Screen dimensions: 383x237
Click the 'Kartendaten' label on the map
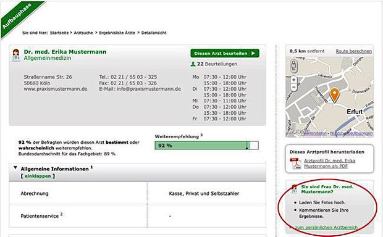(x=314, y=133)
